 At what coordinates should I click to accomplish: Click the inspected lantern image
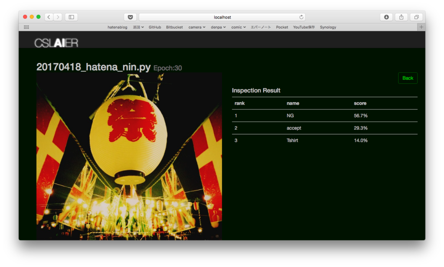point(129,156)
